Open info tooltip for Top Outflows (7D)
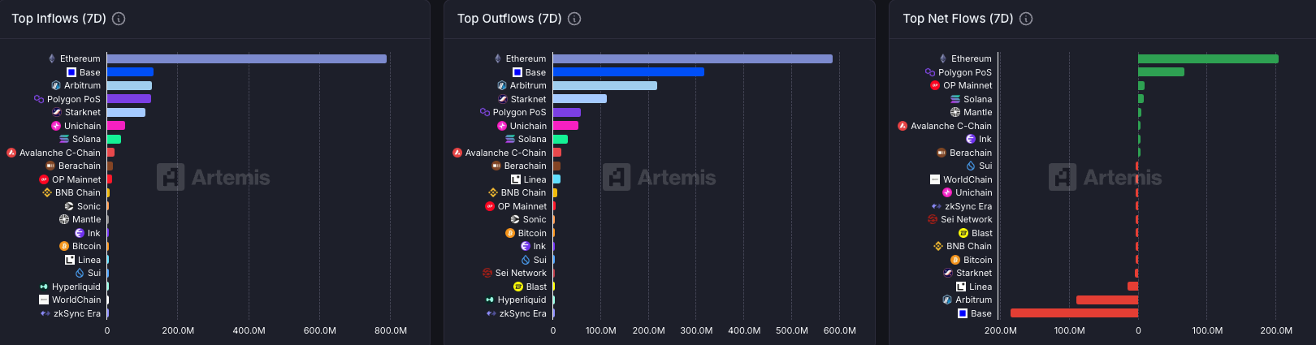Viewport: 1316px width, 345px height. click(x=574, y=19)
